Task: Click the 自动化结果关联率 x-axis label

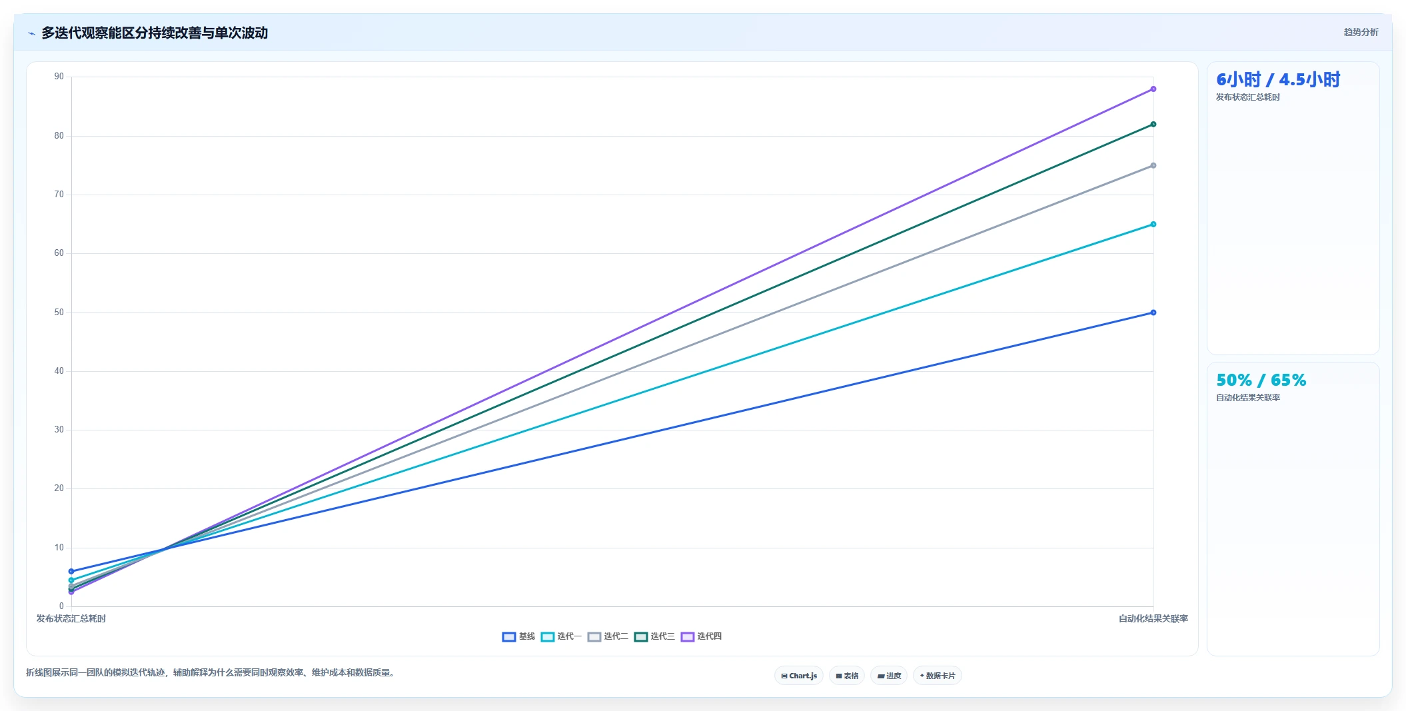Action: coord(1153,618)
